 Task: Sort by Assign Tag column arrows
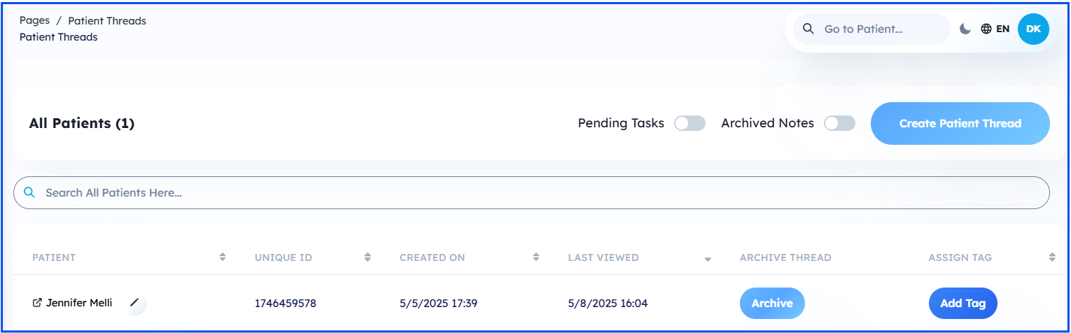1052,257
